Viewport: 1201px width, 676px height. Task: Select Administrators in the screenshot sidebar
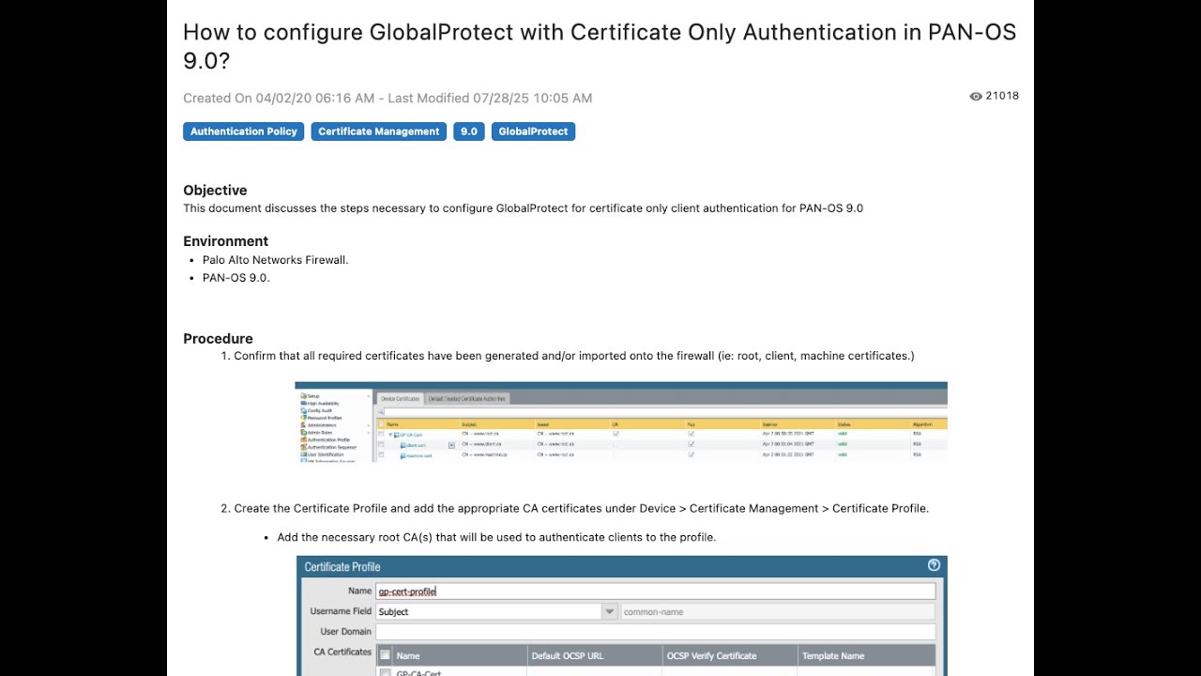coord(319,425)
